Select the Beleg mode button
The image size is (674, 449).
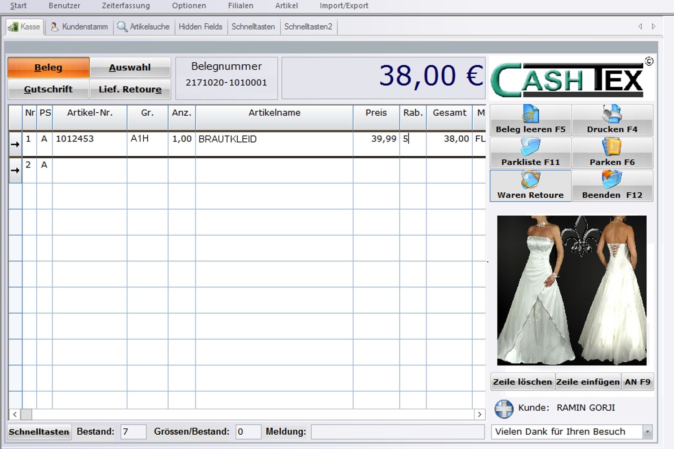tap(49, 67)
